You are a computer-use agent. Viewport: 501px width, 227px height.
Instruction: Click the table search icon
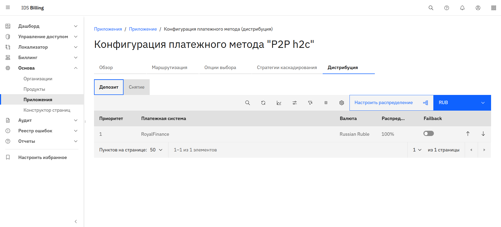coord(247,103)
